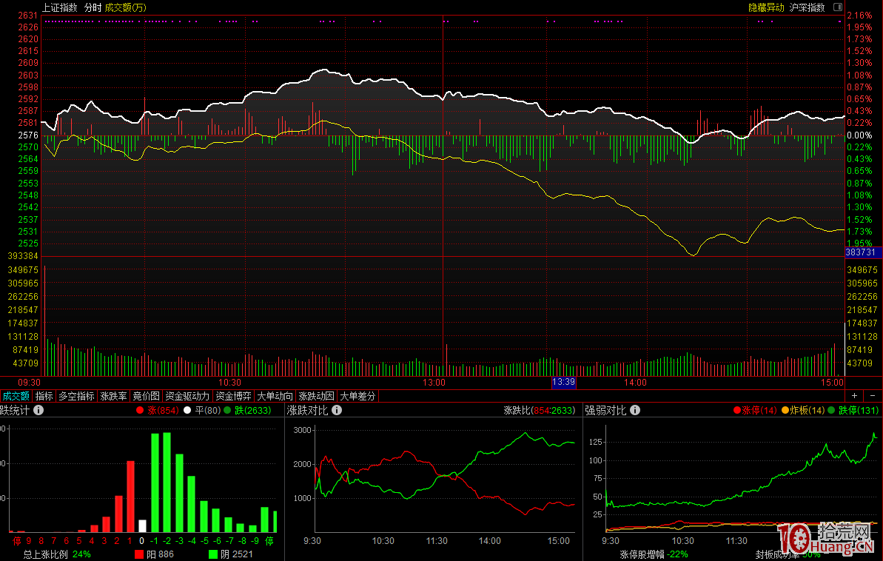Toggle the side panel layout icon

pyautogui.click(x=838, y=7)
